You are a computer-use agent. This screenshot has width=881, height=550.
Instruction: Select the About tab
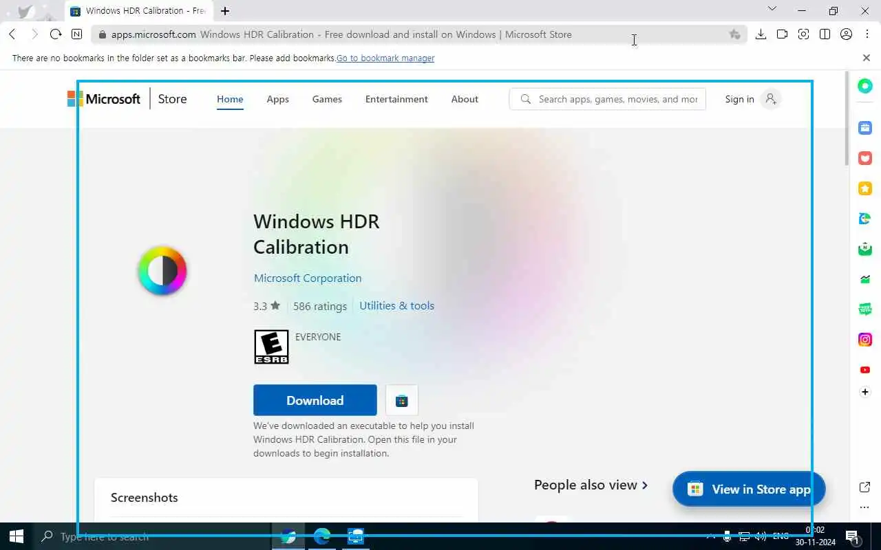pos(465,99)
